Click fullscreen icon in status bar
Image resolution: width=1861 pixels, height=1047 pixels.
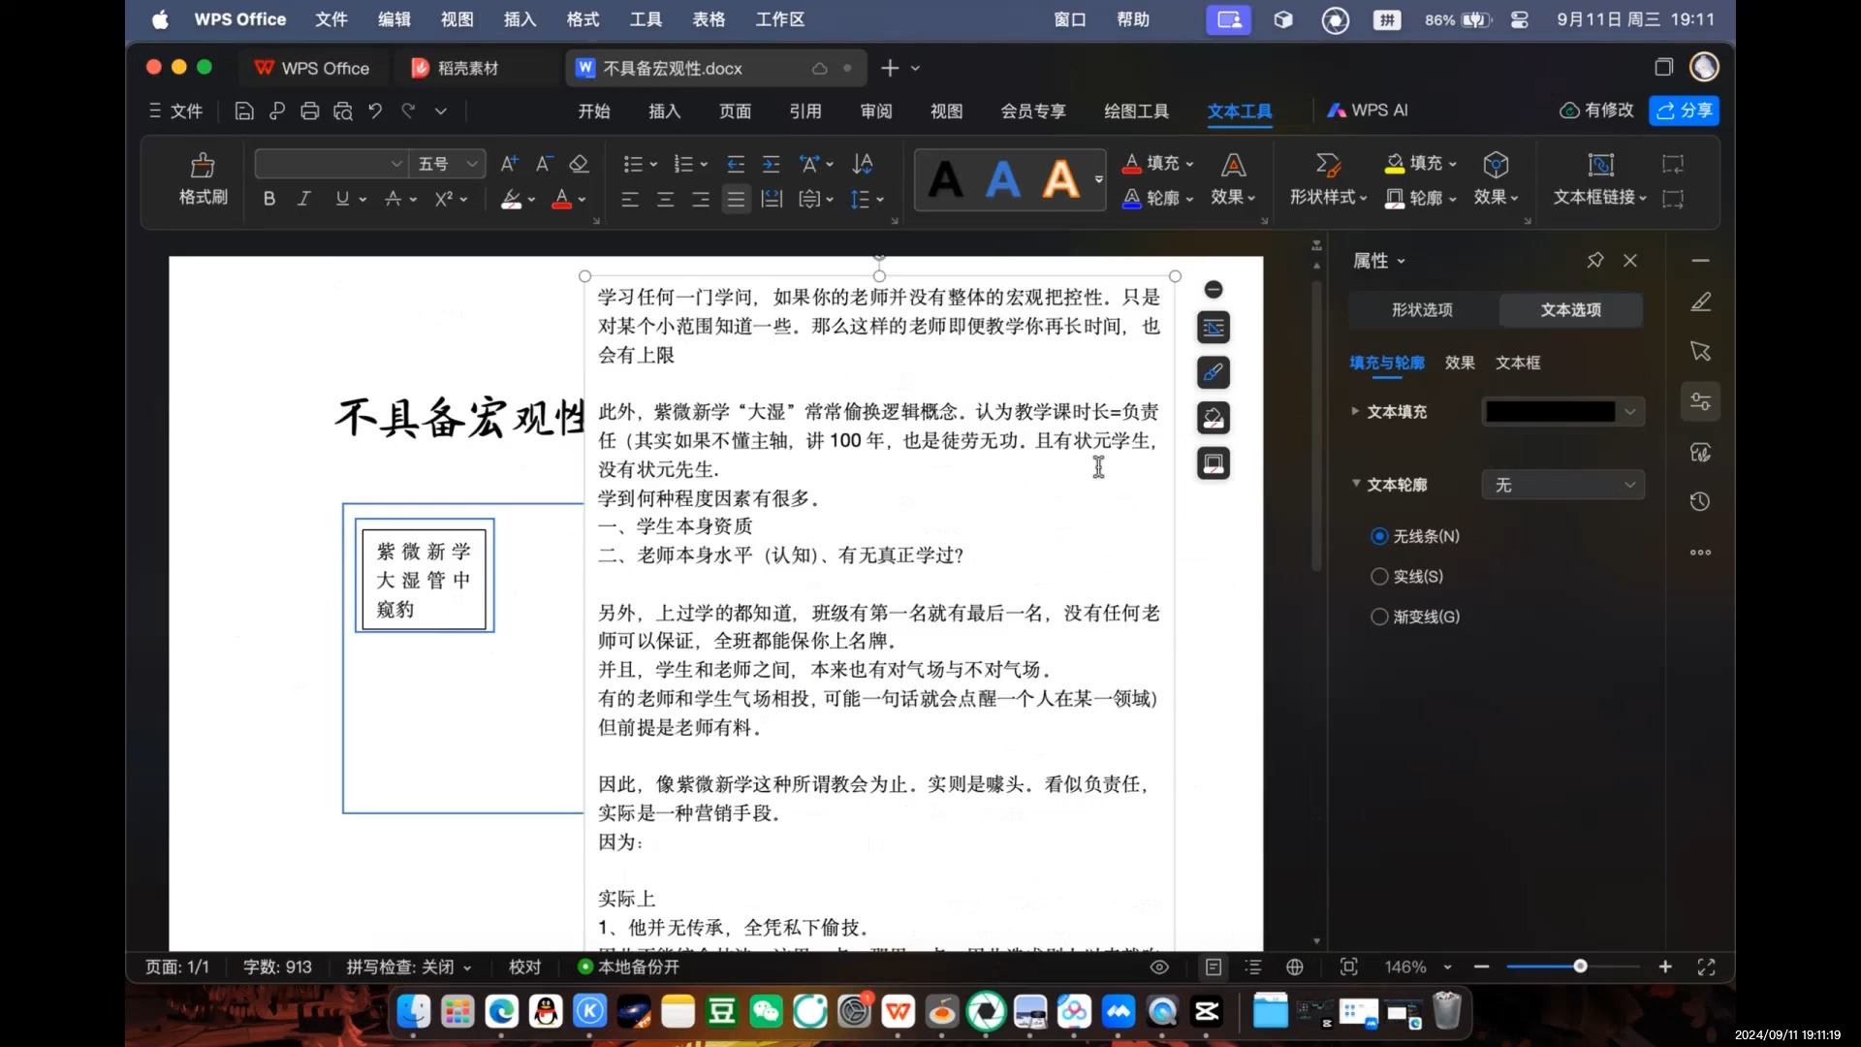[x=1707, y=967]
